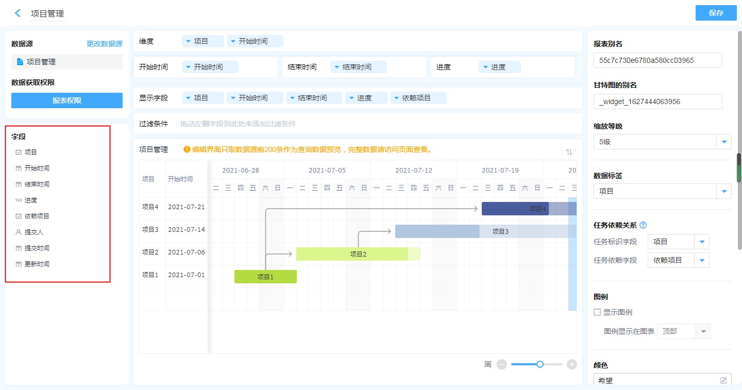Viewport: 742px width, 390px height.
Task: Click the sort toggle icon above chart
Action: coord(569,152)
